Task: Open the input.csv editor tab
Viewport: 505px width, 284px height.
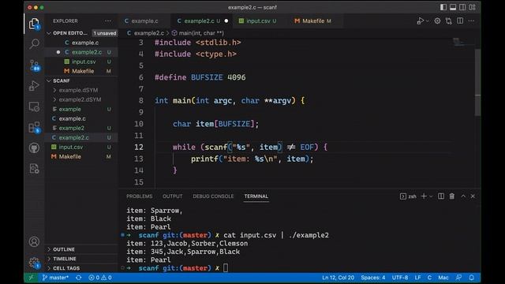Action: 258,21
